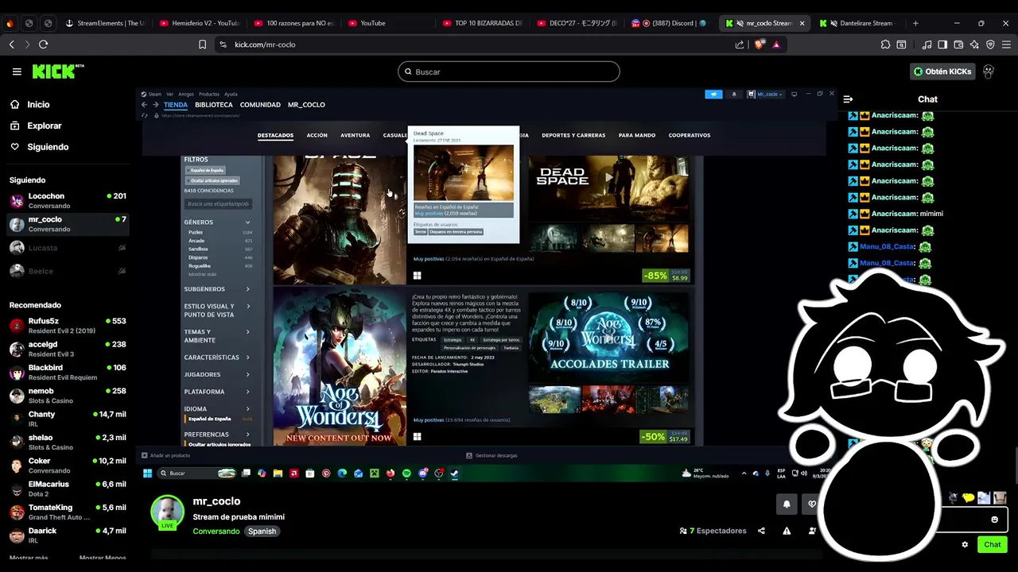
Task: Select the DEPORTES Y CARRERAS tab
Action: (573, 135)
